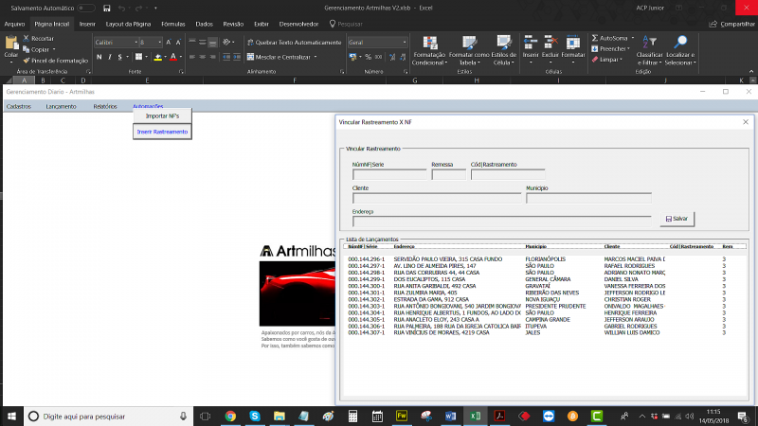This screenshot has height=426, width=758.
Task: Click the Quebrar Texto Automaticamente icon
Action: click(x=249, y=43)
